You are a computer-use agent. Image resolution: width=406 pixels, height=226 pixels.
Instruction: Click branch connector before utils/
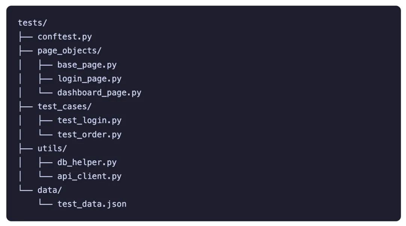(26, 149)
